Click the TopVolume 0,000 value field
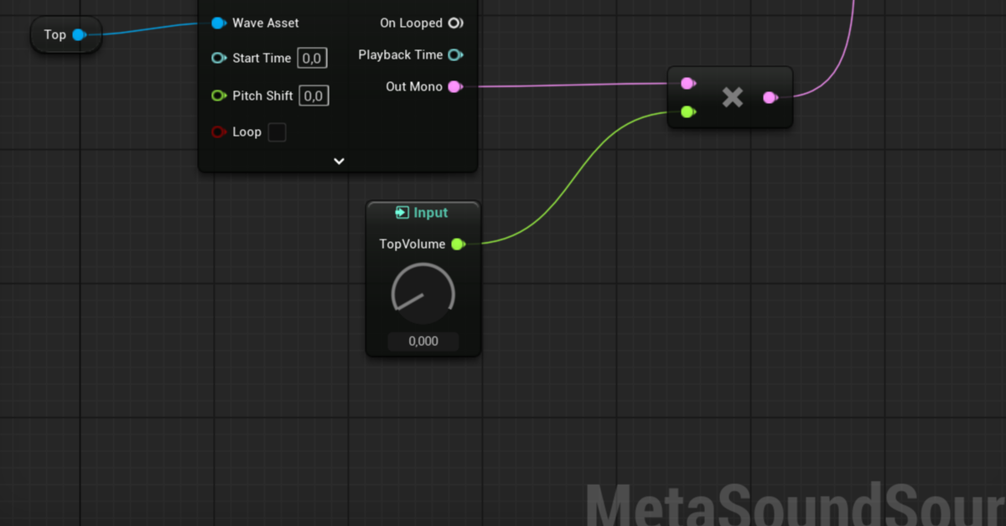Screen dimensions: 1006x526 423,341
